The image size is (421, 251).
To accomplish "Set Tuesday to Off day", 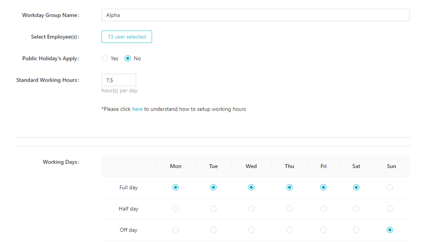I will point(214,230).
